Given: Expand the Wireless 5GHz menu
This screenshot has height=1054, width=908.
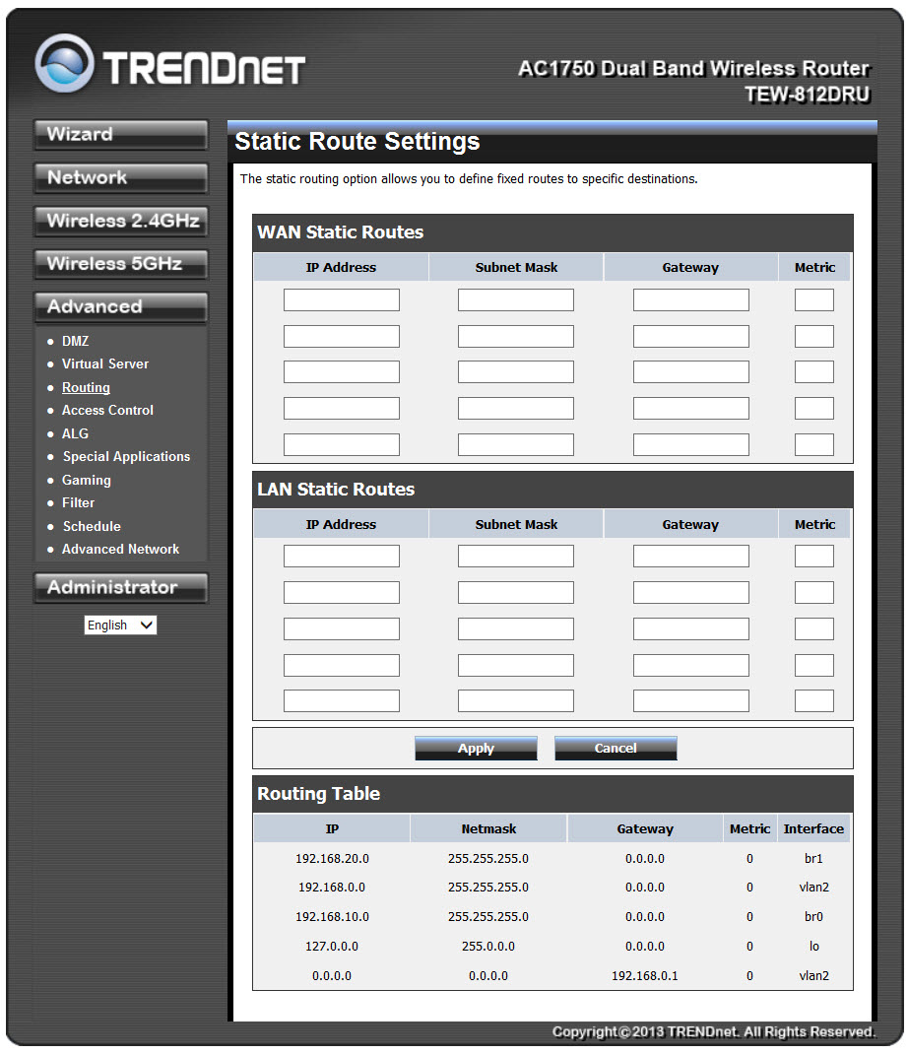Looking at the screenshot, I should (121, 264).
